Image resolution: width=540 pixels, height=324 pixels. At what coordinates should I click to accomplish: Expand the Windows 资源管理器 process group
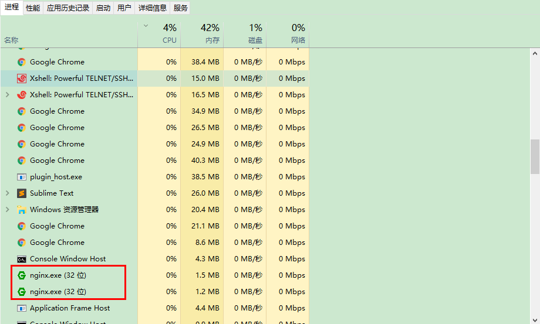coord(7,209)
